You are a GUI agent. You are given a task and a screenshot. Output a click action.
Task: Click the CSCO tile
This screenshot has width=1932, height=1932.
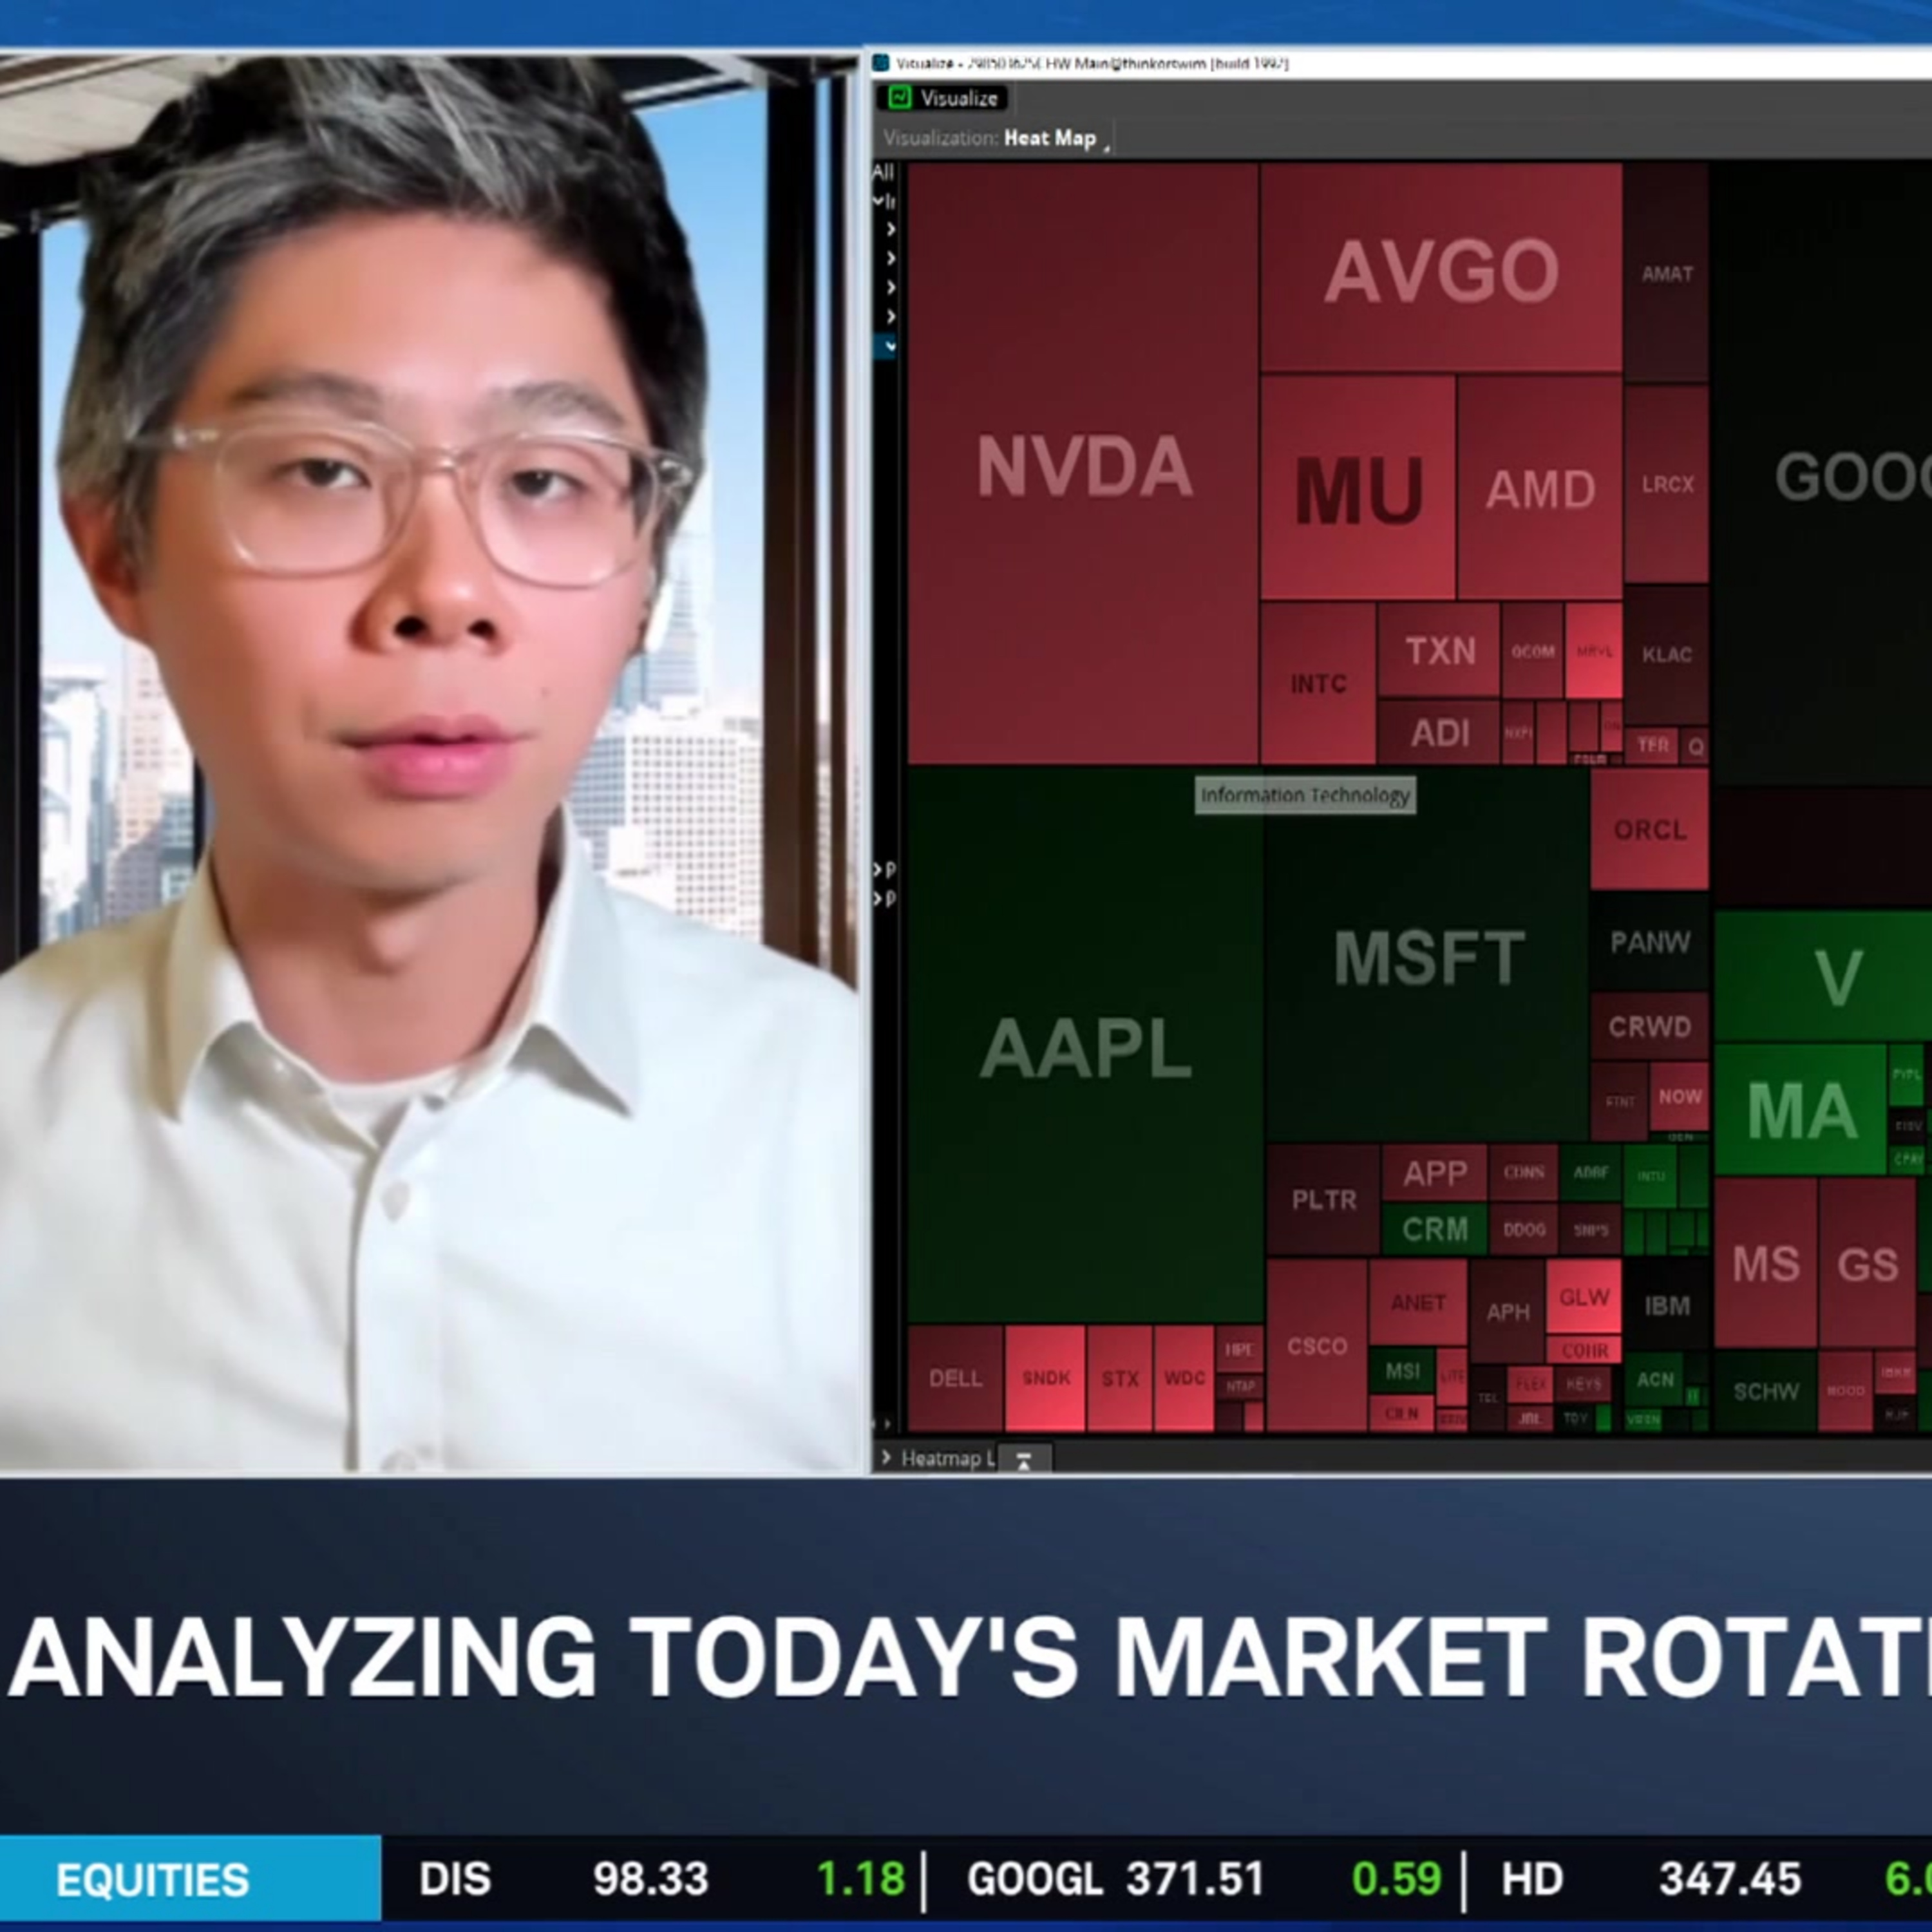point(1316,1346)
